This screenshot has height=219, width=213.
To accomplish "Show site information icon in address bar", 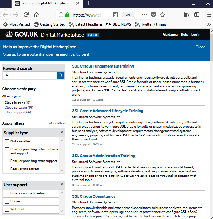I will pyautogui.click(x=61, y=15).
